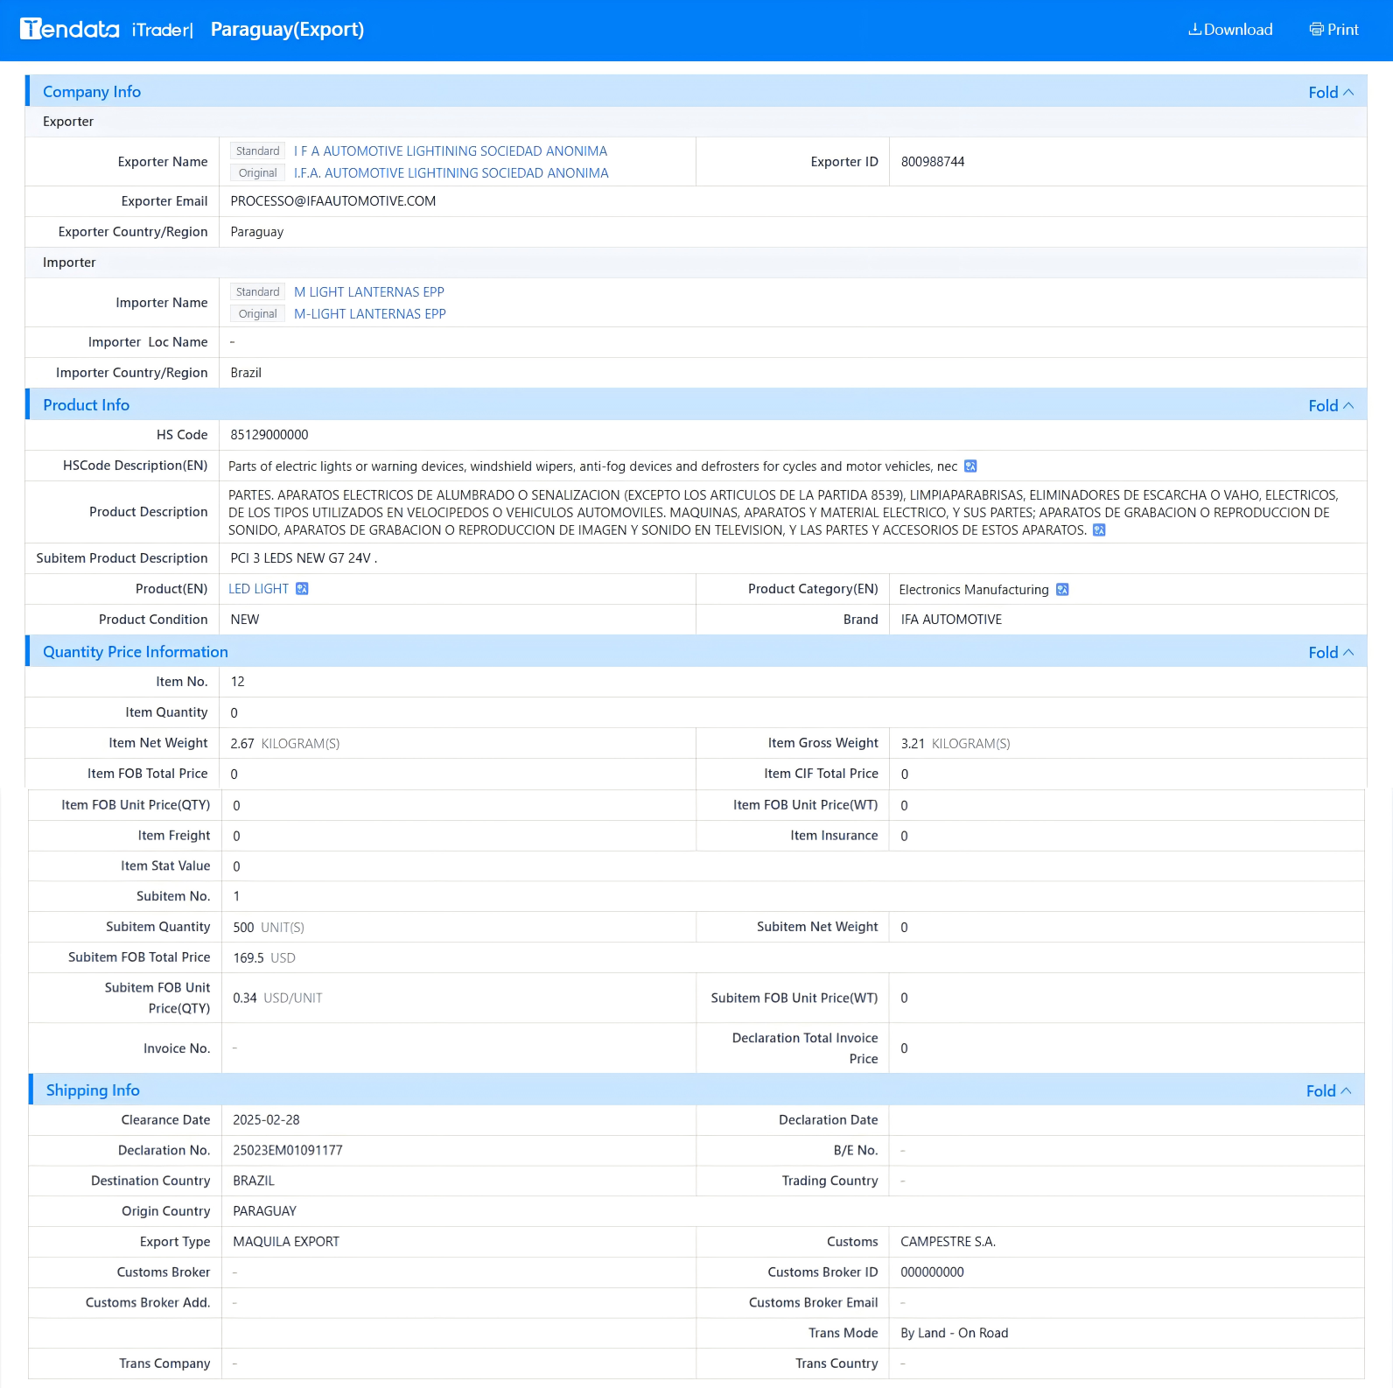Click the Exporter subsection heading

click(68, 122)
